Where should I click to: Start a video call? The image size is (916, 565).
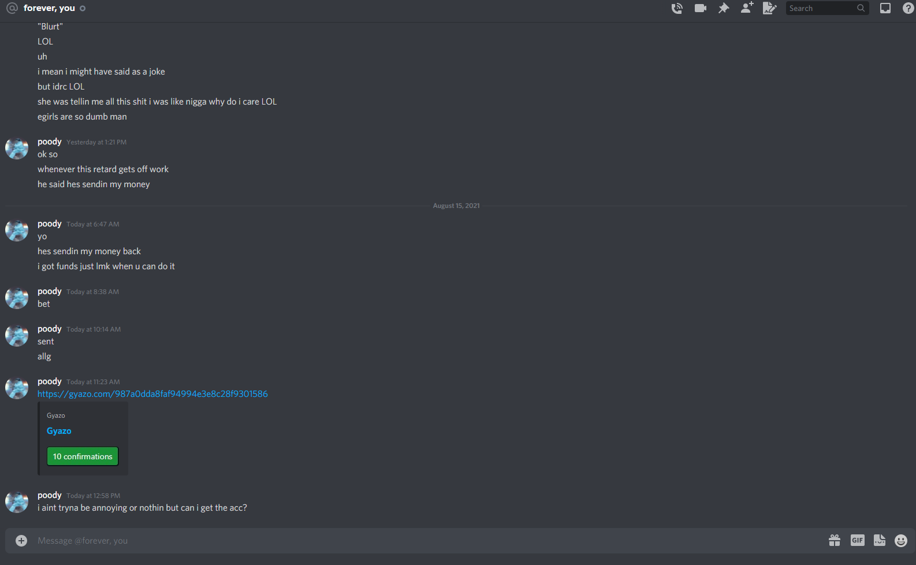pyautogui.click(x=701, y=8)
